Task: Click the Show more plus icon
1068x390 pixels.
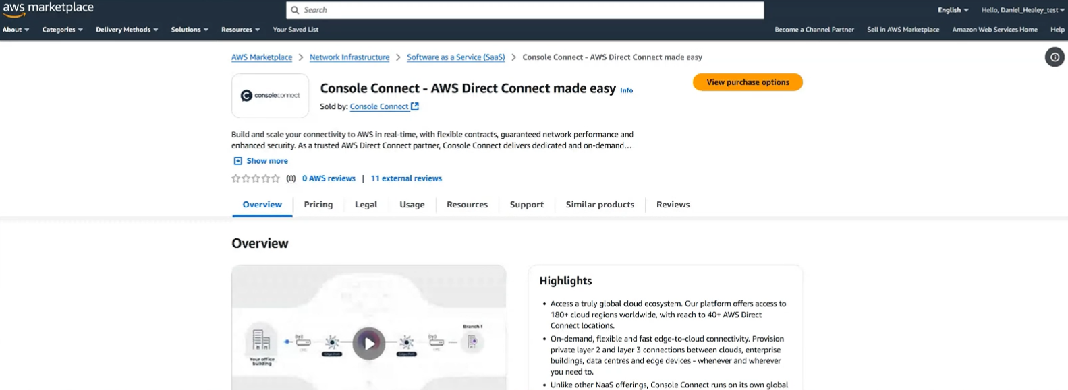Action: pos(237,161)
